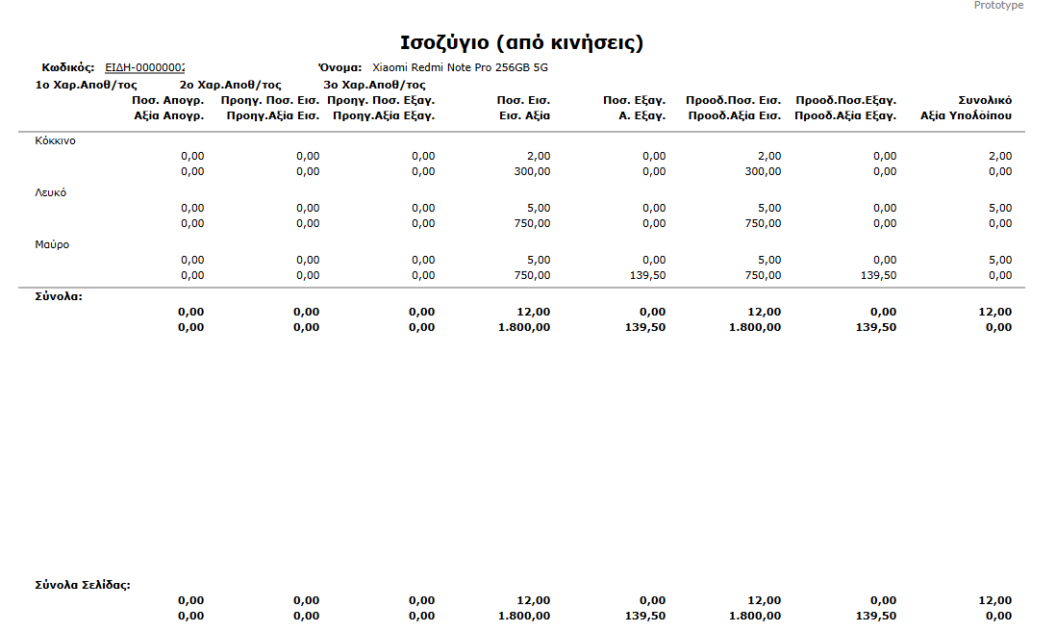1056x632 pixels.
Task: Click Κόκκινο row's Ποσ. Εισ. value 2,00
Action: click(x=539, y=156)
